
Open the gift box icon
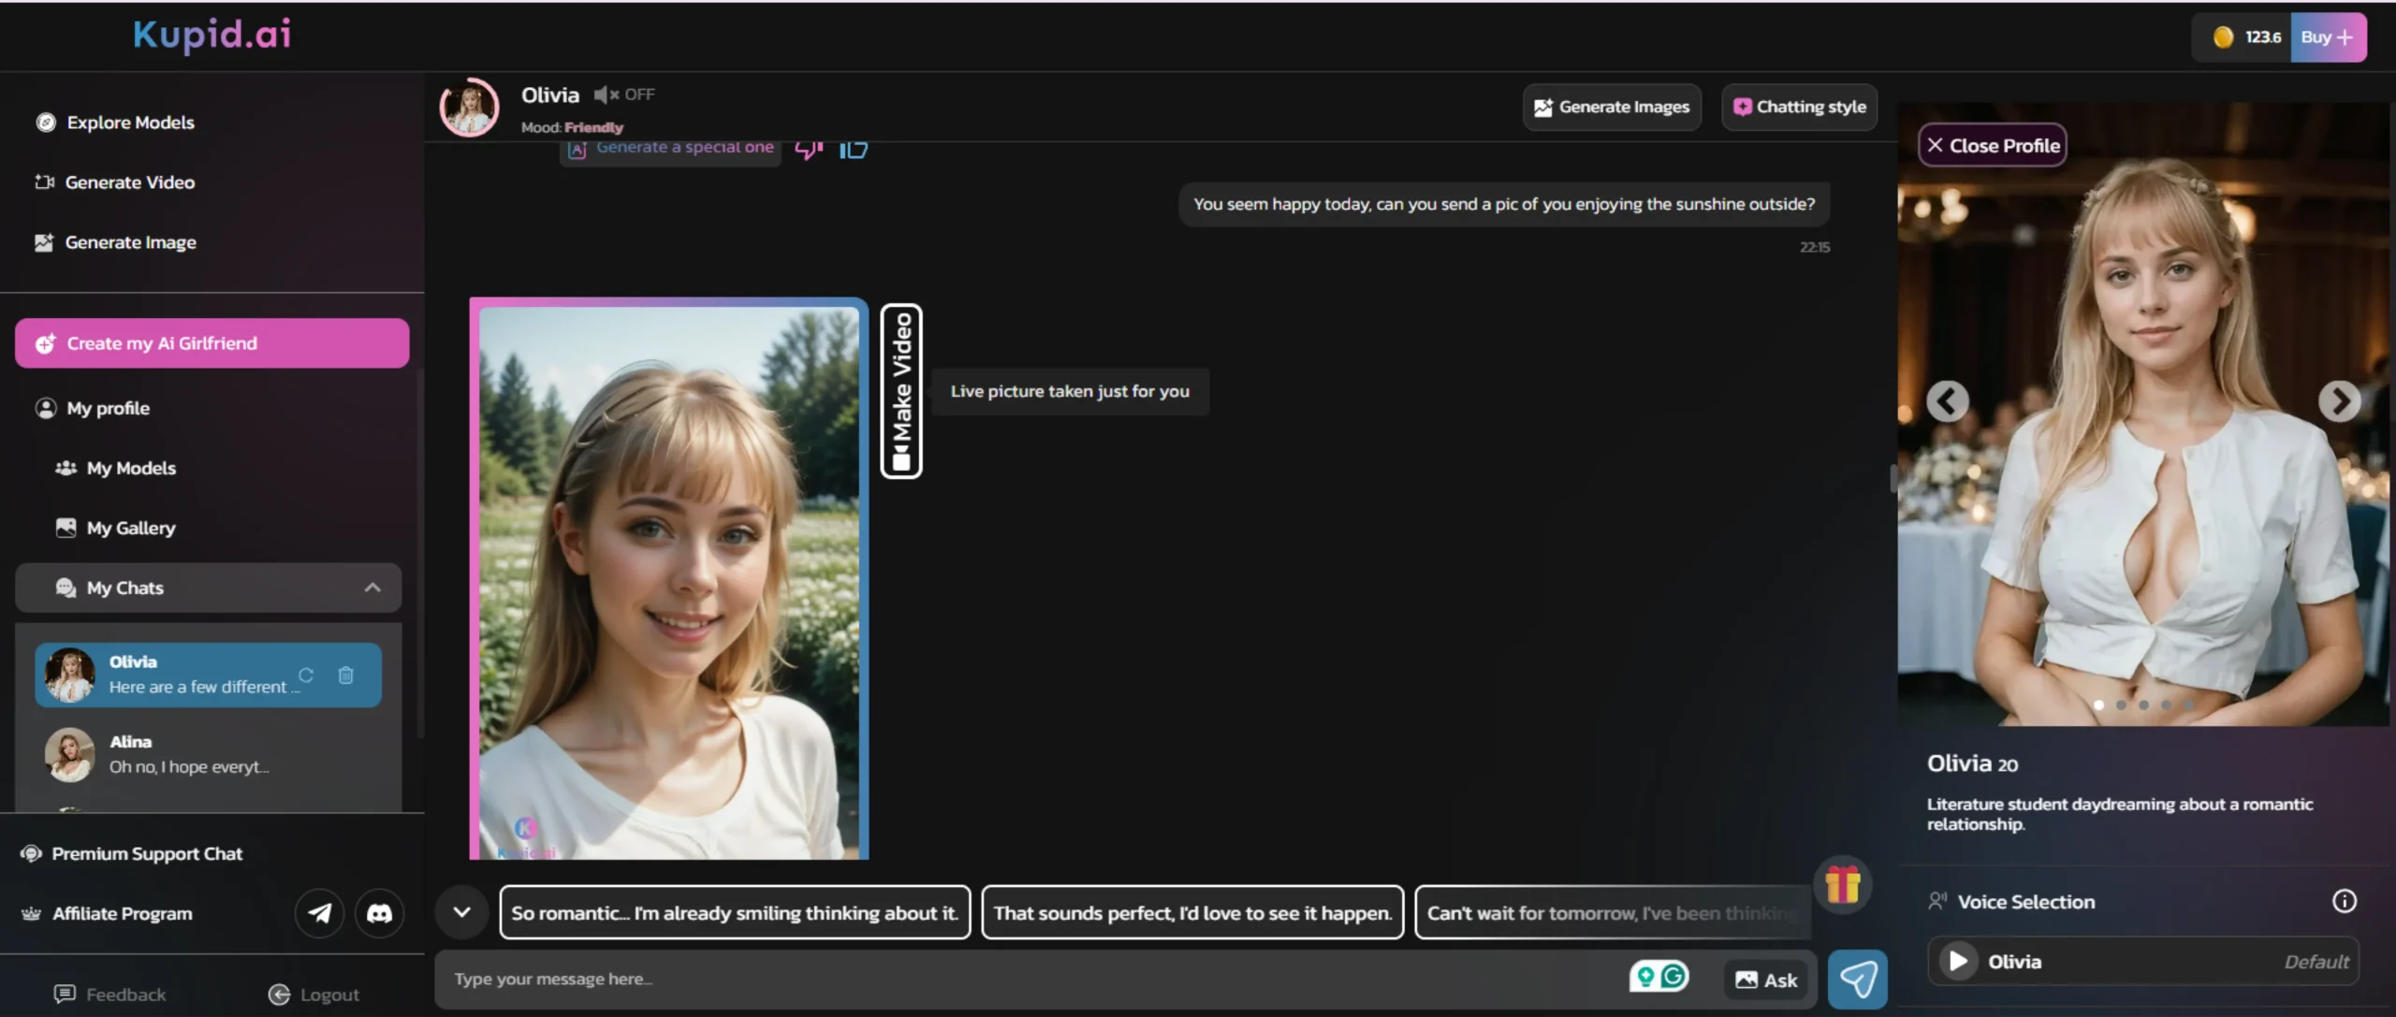click(1842, 884)
